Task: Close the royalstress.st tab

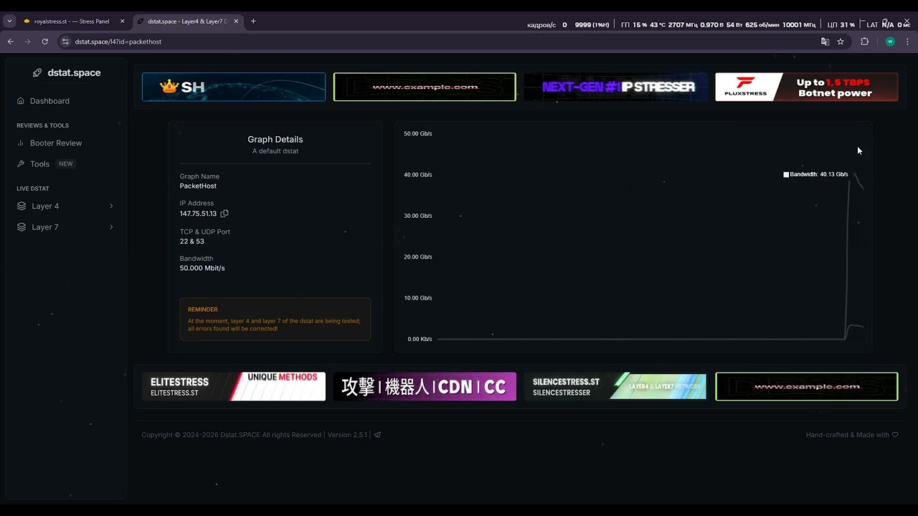Action: [x=122, y=21]
